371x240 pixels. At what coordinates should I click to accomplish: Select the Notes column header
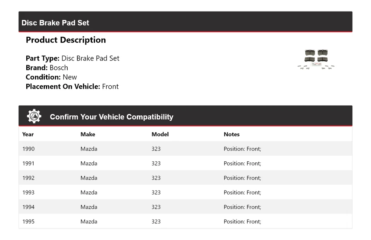pyautogui.click(x=231, y=134)
